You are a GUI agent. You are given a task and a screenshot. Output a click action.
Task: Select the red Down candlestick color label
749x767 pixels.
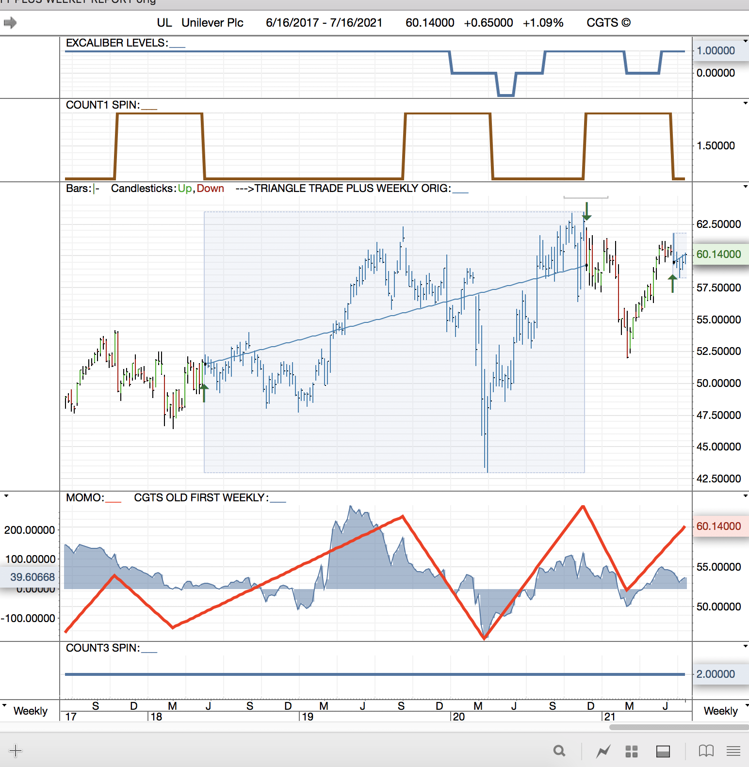tap(211, 188)
